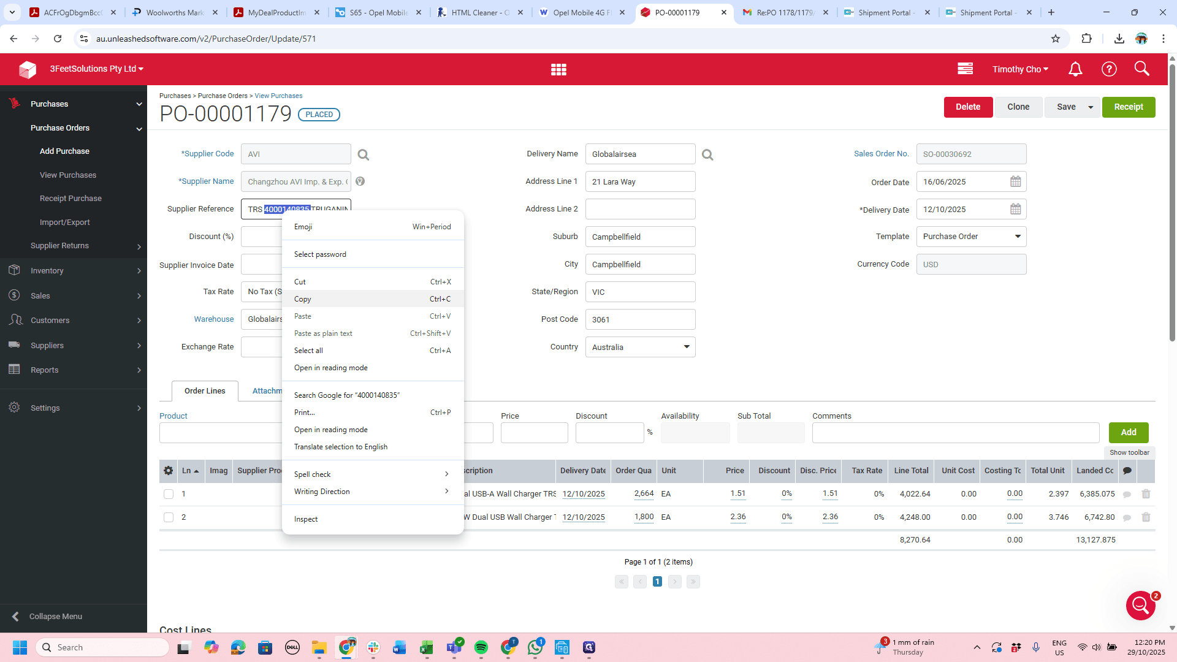Viewport: 1177px width, 662px height.
Task: Click the Comments input field
Action: point(955,433)
